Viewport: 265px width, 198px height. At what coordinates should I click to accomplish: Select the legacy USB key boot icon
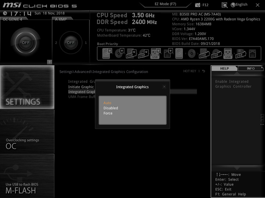(228, 54)
